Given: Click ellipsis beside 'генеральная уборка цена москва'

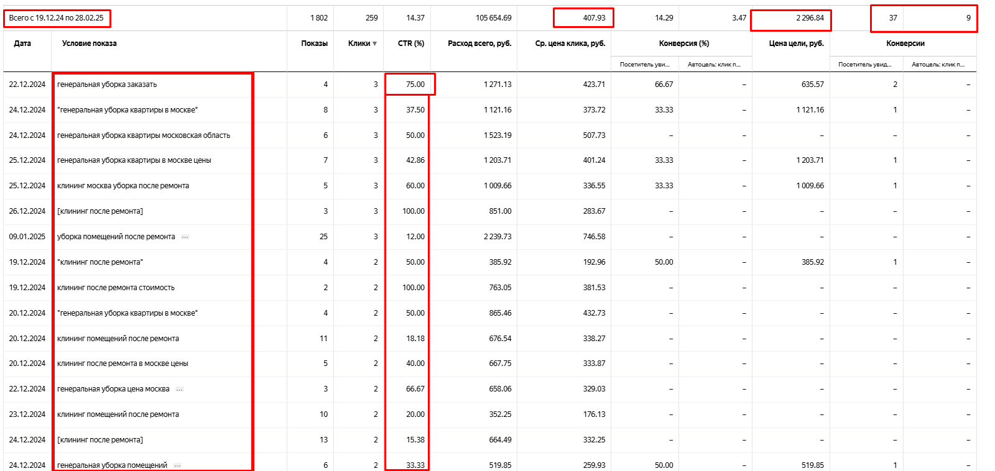Looking at the screenshot, I should pos(180,389).
